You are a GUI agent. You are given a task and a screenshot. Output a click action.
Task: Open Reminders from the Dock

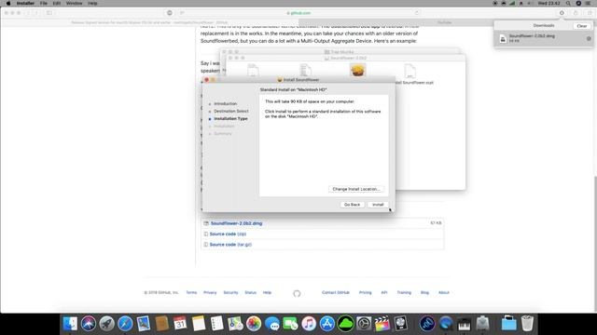[x=216, y=324]
